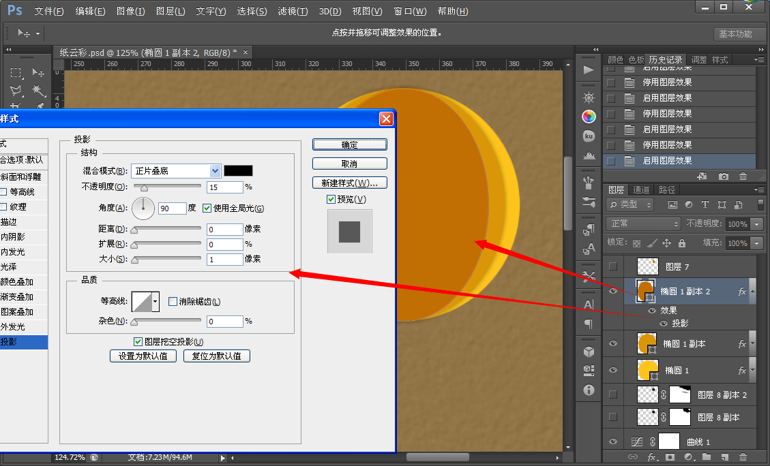This screenshot has width=770, height=466.
Task: Open 填充 100% dropdown arrow
Action: click(x=757, y=243)
